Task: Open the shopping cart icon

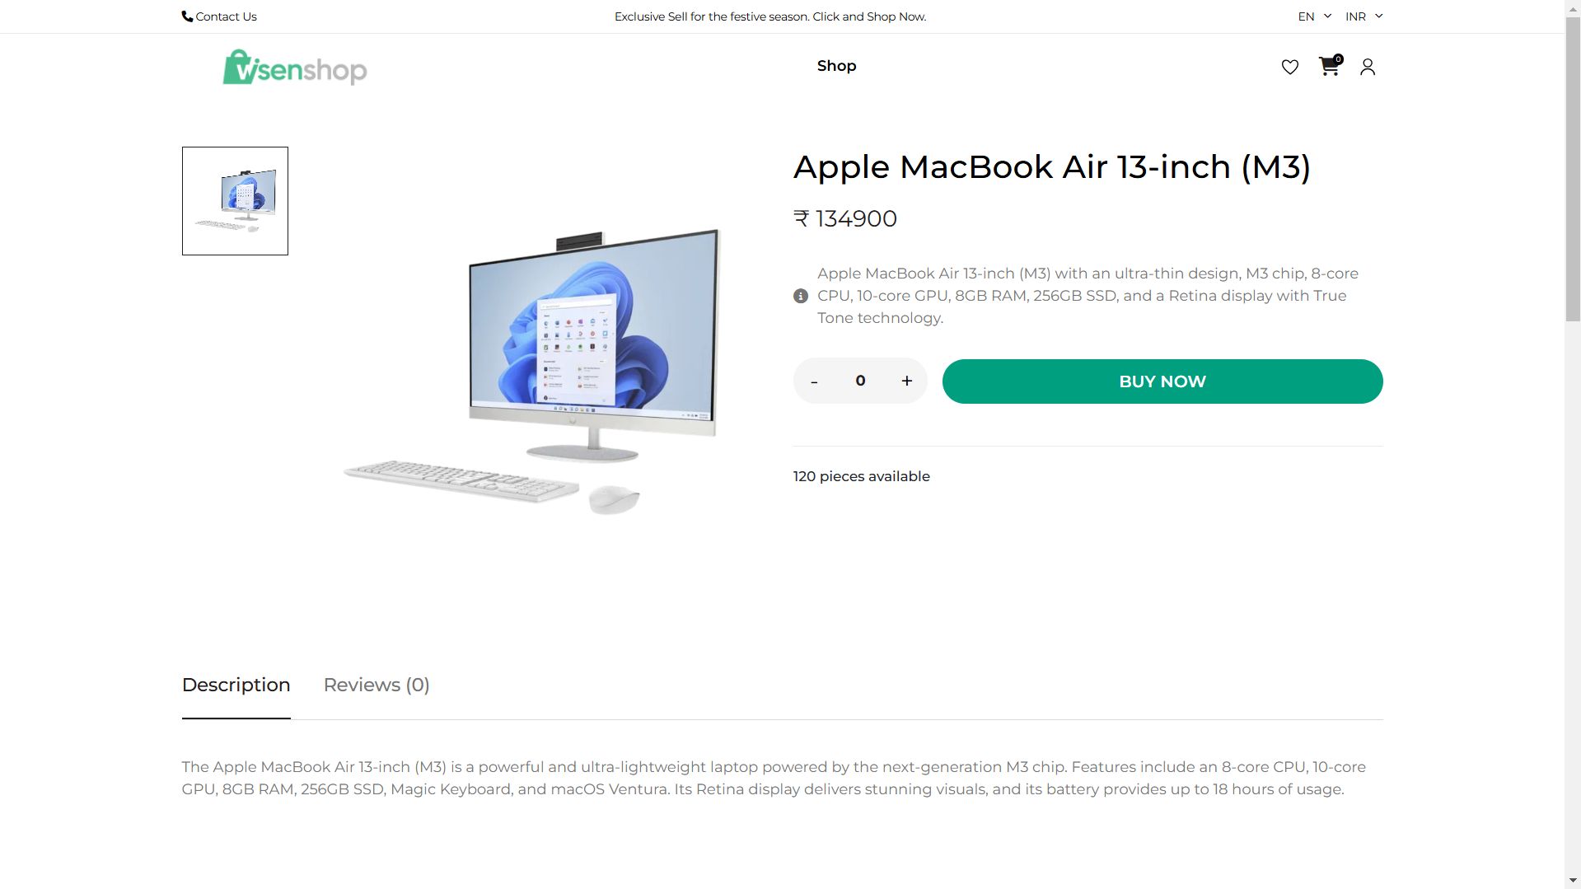Action: [x=1328, y=67]
